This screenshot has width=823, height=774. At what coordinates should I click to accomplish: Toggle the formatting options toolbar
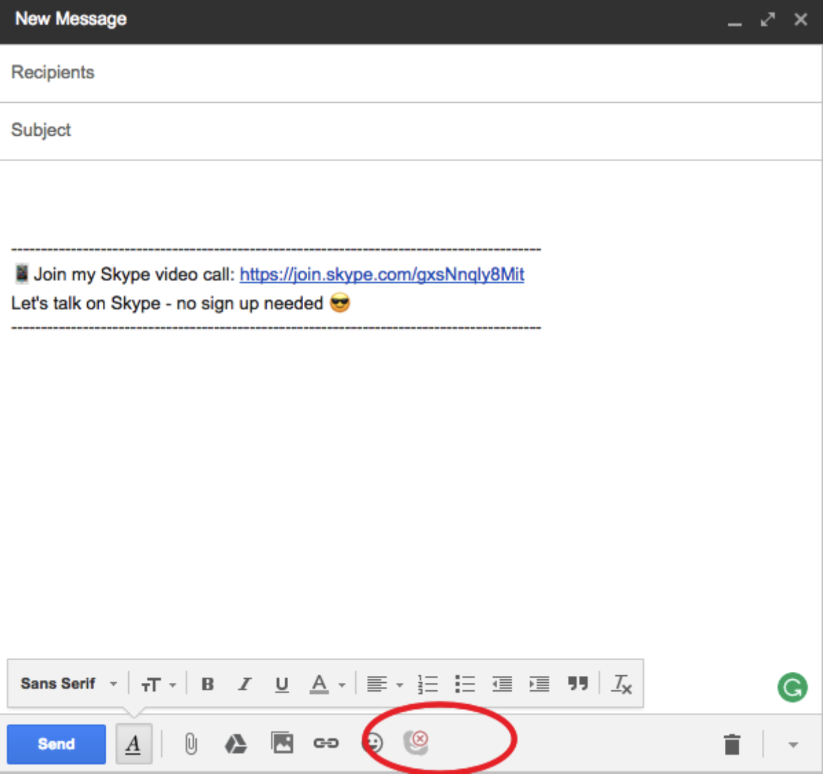pos(134,744)
